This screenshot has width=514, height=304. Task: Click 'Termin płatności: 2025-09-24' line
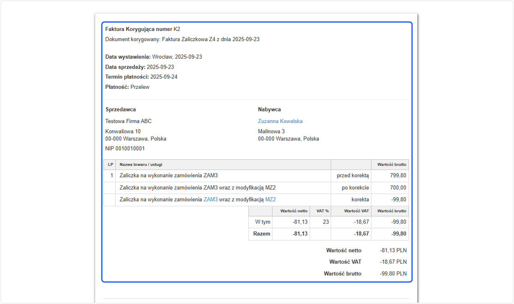point(141,77)
